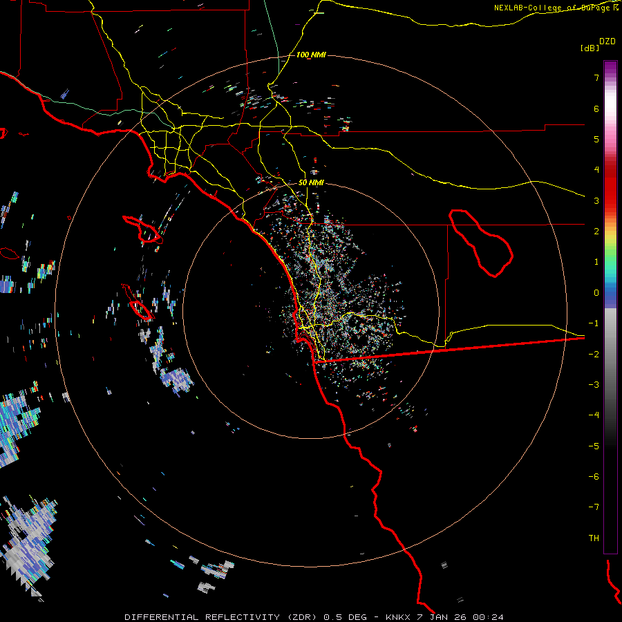Click the 7 JAN 26 00:24 timestamp
The width and height of the screenshot is (622, 622).
460,617
